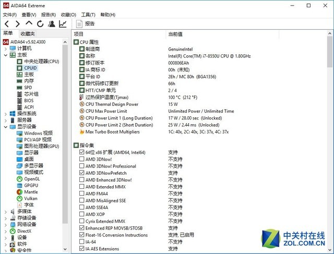Expand the DirectX tree node

[5, 231]
